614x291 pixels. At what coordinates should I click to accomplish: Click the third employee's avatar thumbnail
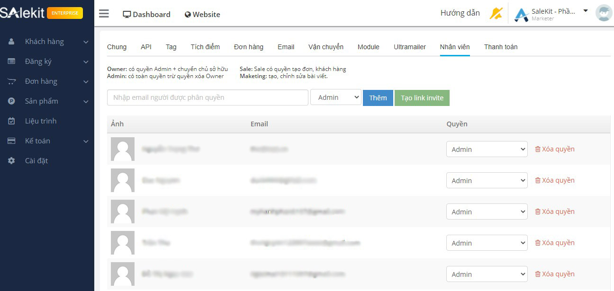[123, 212]
